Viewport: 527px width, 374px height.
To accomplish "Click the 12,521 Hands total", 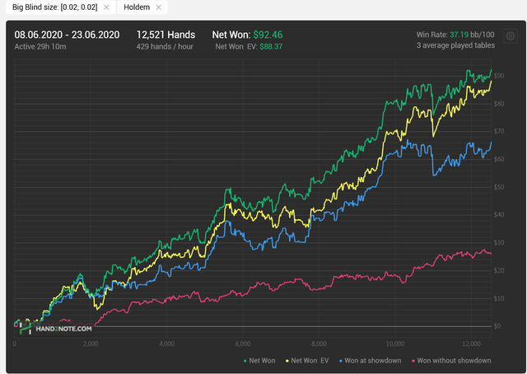I will 166,35.
